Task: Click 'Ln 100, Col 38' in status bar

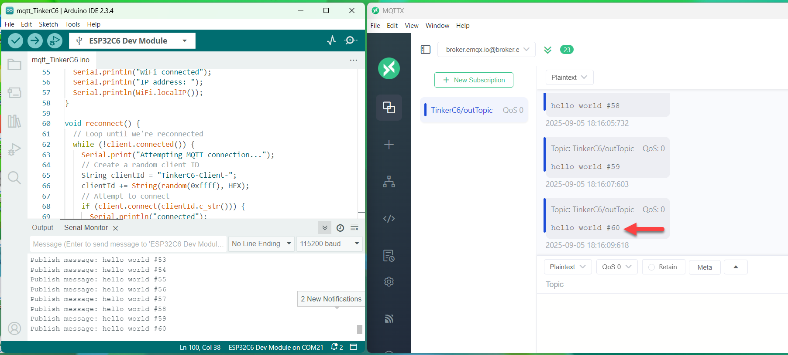Action: click(200, 347)
